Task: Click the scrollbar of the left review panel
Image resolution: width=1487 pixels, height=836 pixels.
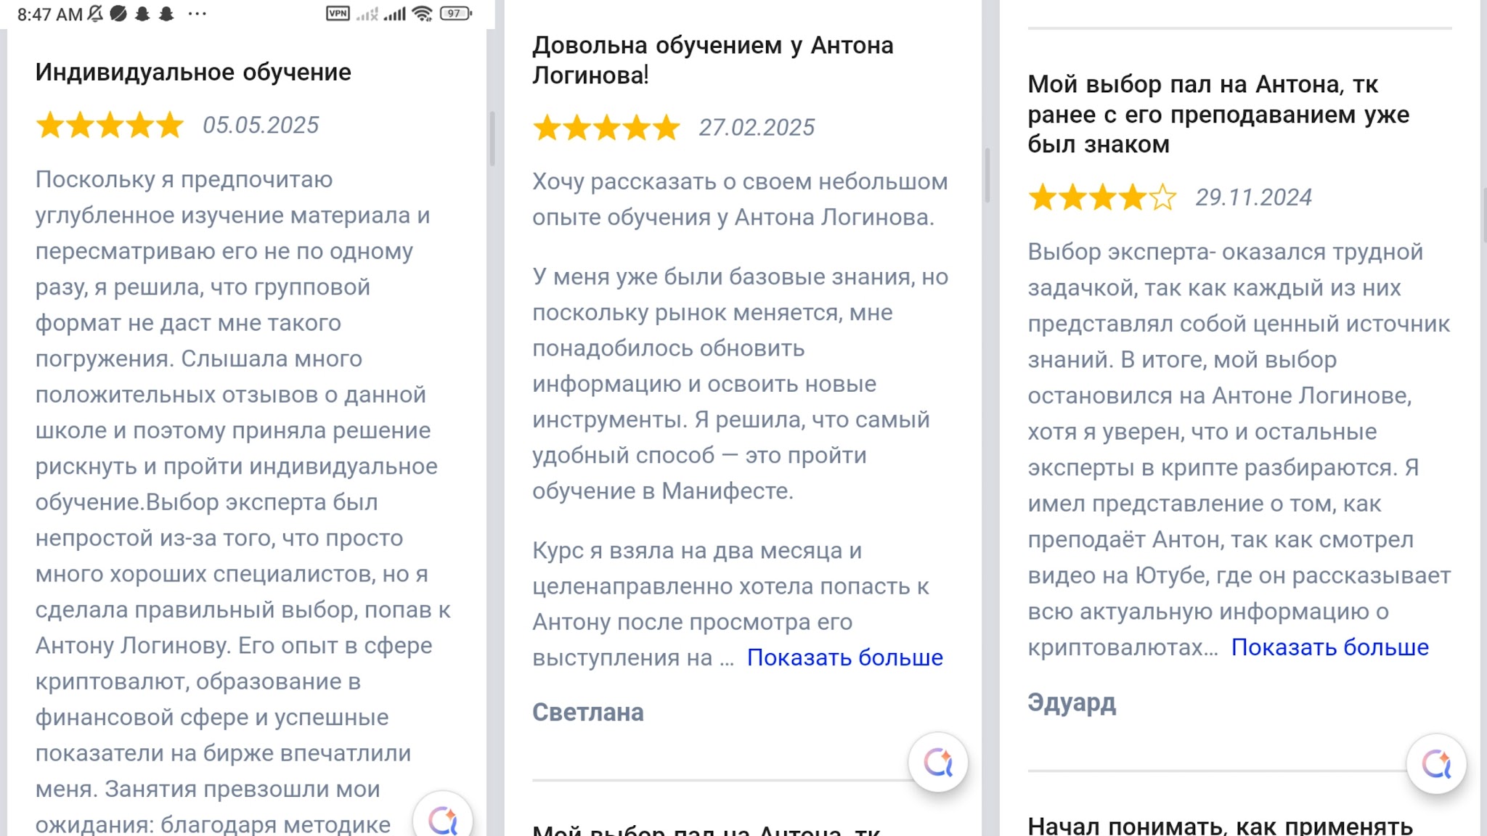Action: pos(492,138)
